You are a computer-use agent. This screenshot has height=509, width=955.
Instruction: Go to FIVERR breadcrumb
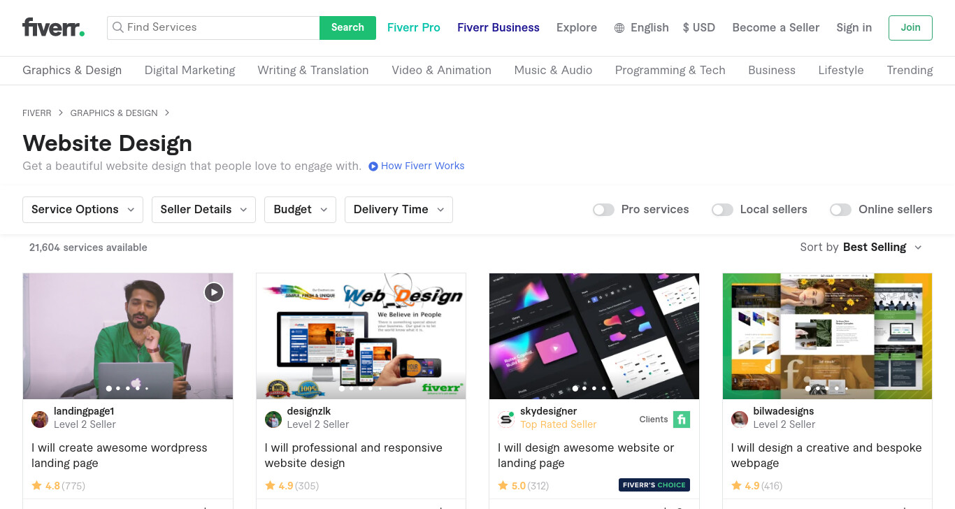click(x=37, y=113)
